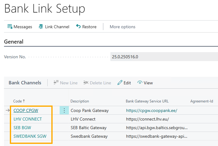
Task: Open the SWEDBANK SGW channel link
Action: pyautogui.click(x=30, y=136)
